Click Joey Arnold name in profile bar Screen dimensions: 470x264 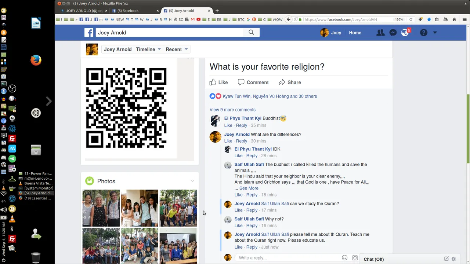[117, 49]
